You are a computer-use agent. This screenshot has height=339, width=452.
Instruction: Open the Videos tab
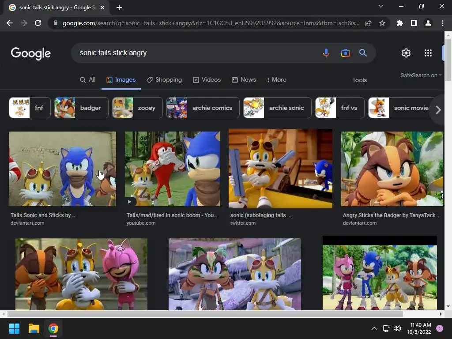pos(207,80)
